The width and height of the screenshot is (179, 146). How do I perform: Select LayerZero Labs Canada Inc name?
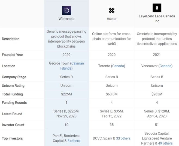click(157, 18)
